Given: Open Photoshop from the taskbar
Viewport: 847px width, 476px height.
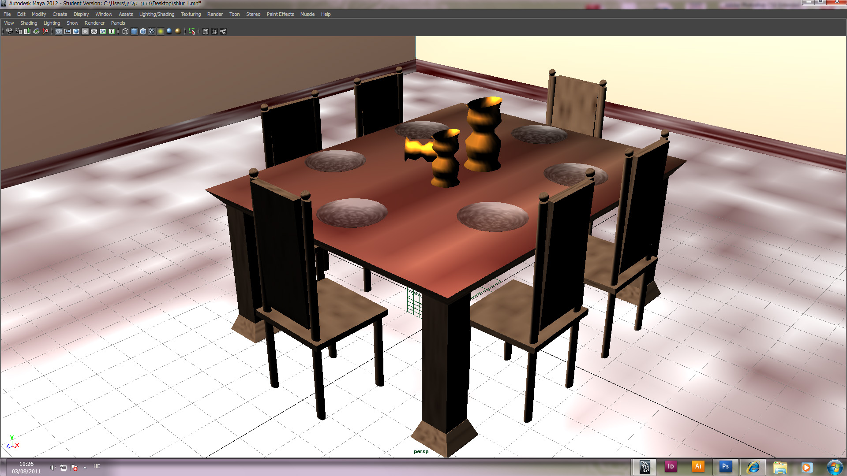Looking at the screenshot, I should tap(725, 466).
